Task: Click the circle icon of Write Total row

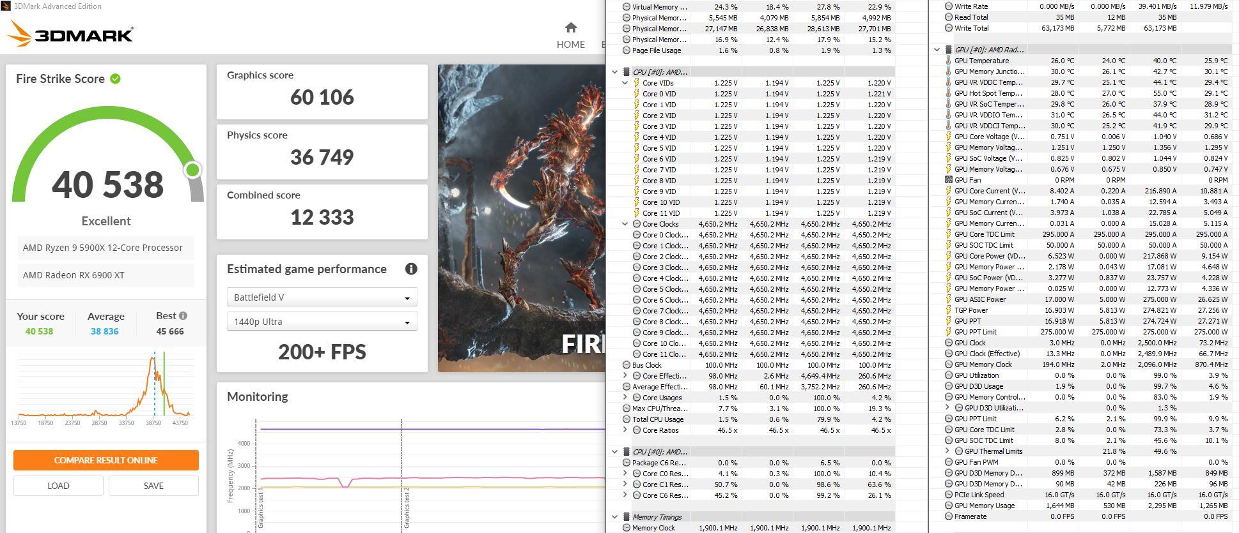Action: [x=949, y=28]
